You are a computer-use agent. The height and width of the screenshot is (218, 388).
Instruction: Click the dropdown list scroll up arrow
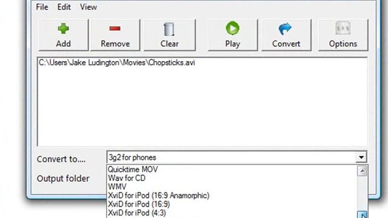click(363, 171)
